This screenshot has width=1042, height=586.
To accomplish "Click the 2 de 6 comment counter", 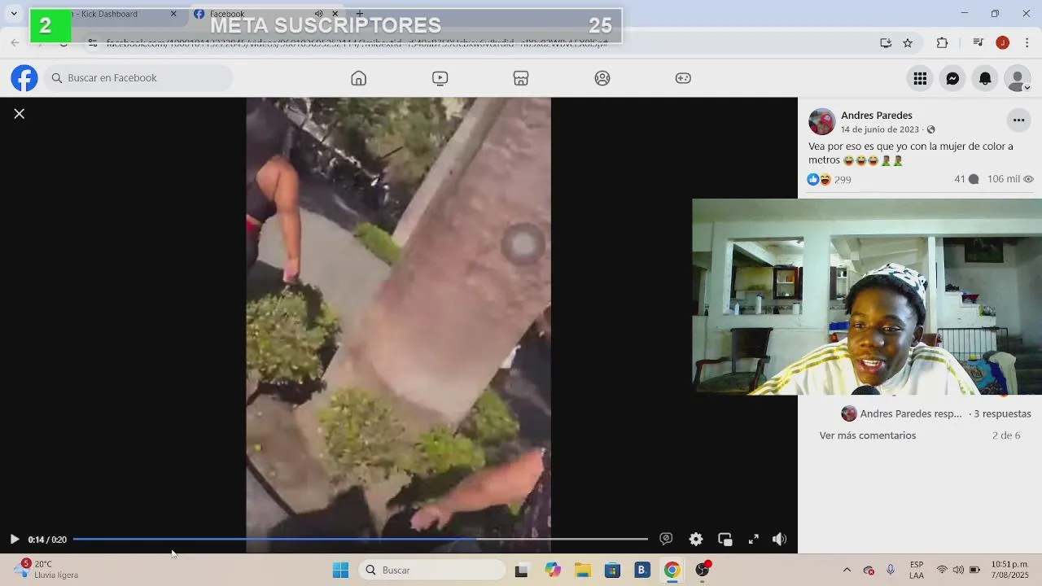I will [1006, 435].
